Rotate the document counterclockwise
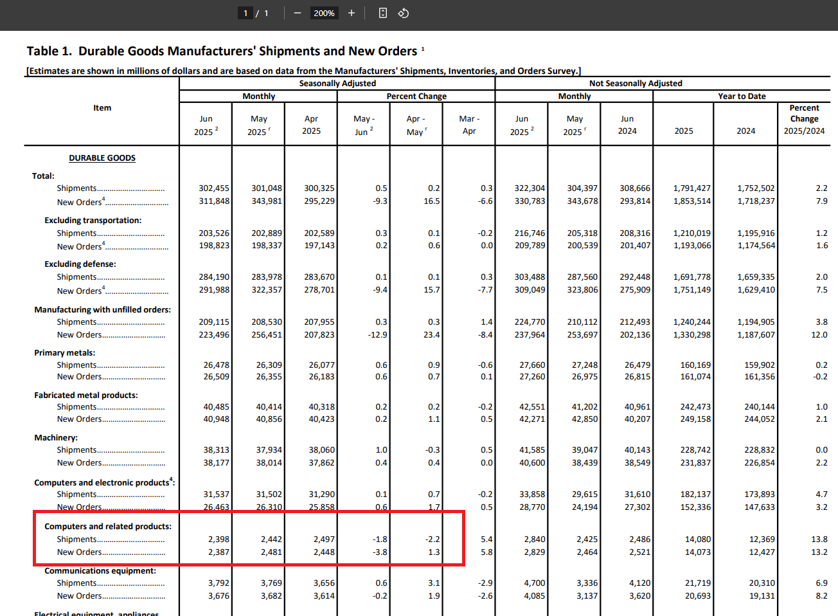This screenshot has height=616, width=838. click(404, 13)
